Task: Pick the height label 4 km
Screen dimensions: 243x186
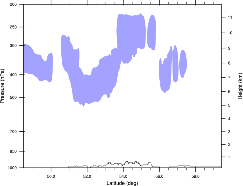Action: [x=229, y=119]
